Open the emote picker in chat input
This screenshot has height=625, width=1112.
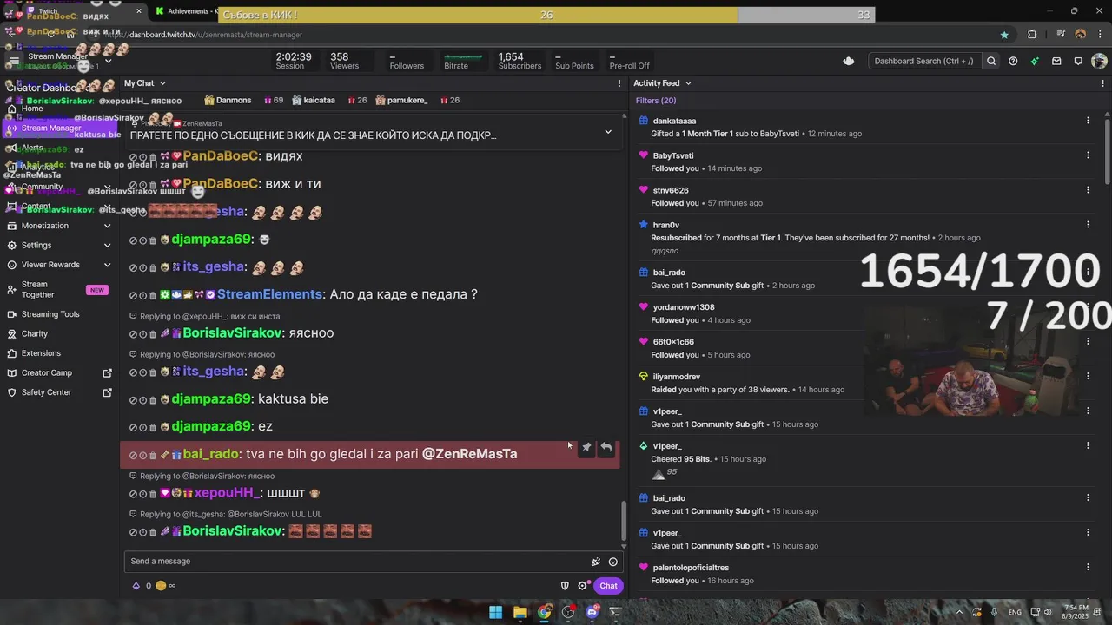click(613, 562)
